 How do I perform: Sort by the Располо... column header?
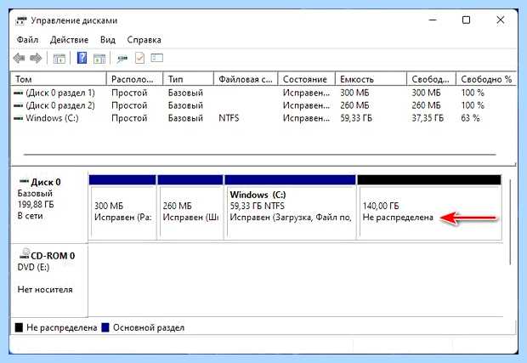[x=135, y=79]
